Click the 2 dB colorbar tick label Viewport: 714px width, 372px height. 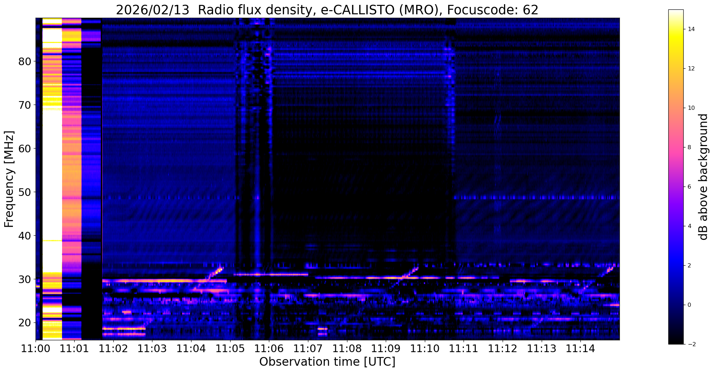point(689,266)
